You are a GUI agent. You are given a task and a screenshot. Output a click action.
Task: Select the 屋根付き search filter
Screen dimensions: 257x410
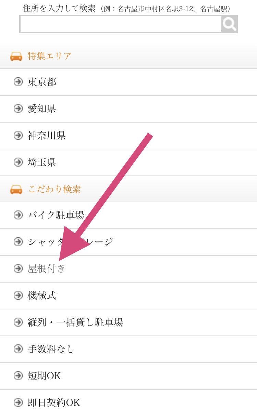(47, 269)
